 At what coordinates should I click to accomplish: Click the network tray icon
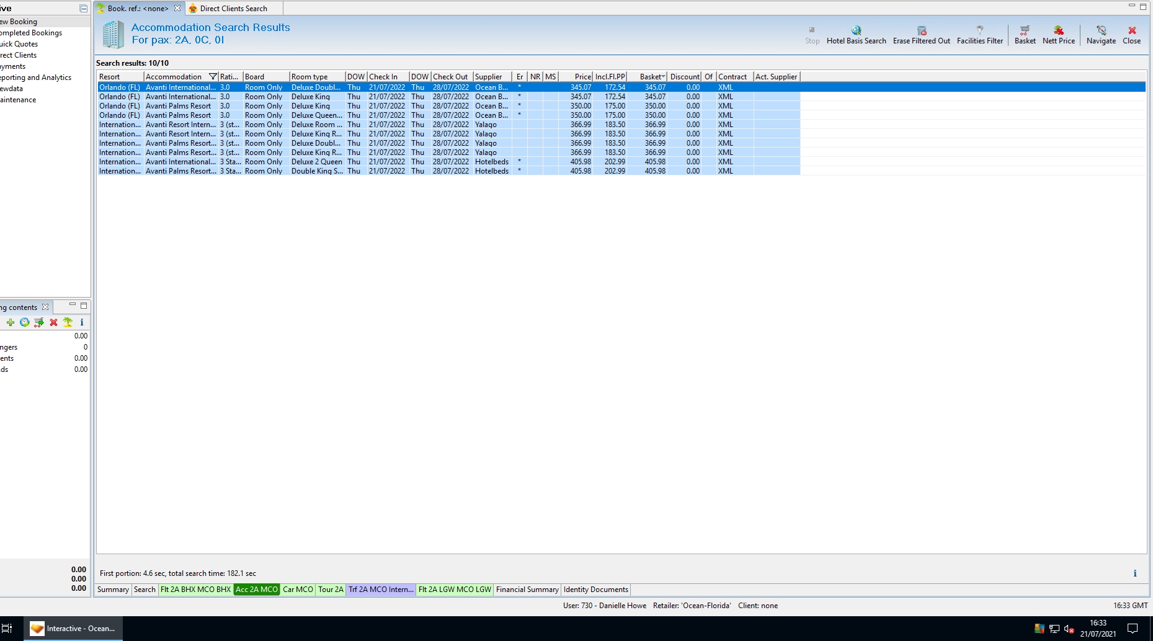pos(1054,629)
